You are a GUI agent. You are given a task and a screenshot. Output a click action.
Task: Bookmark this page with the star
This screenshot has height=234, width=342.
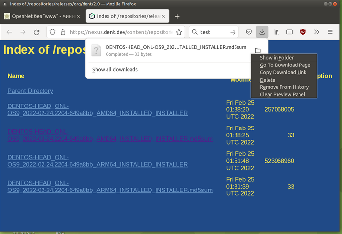179,32
